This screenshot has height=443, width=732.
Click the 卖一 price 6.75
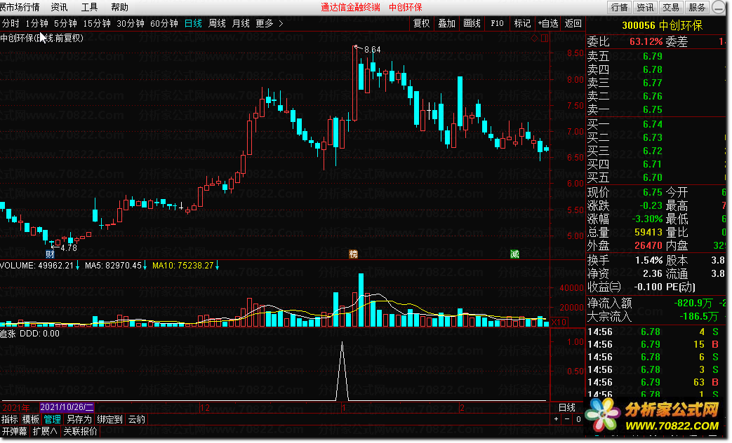click(652, 109)
